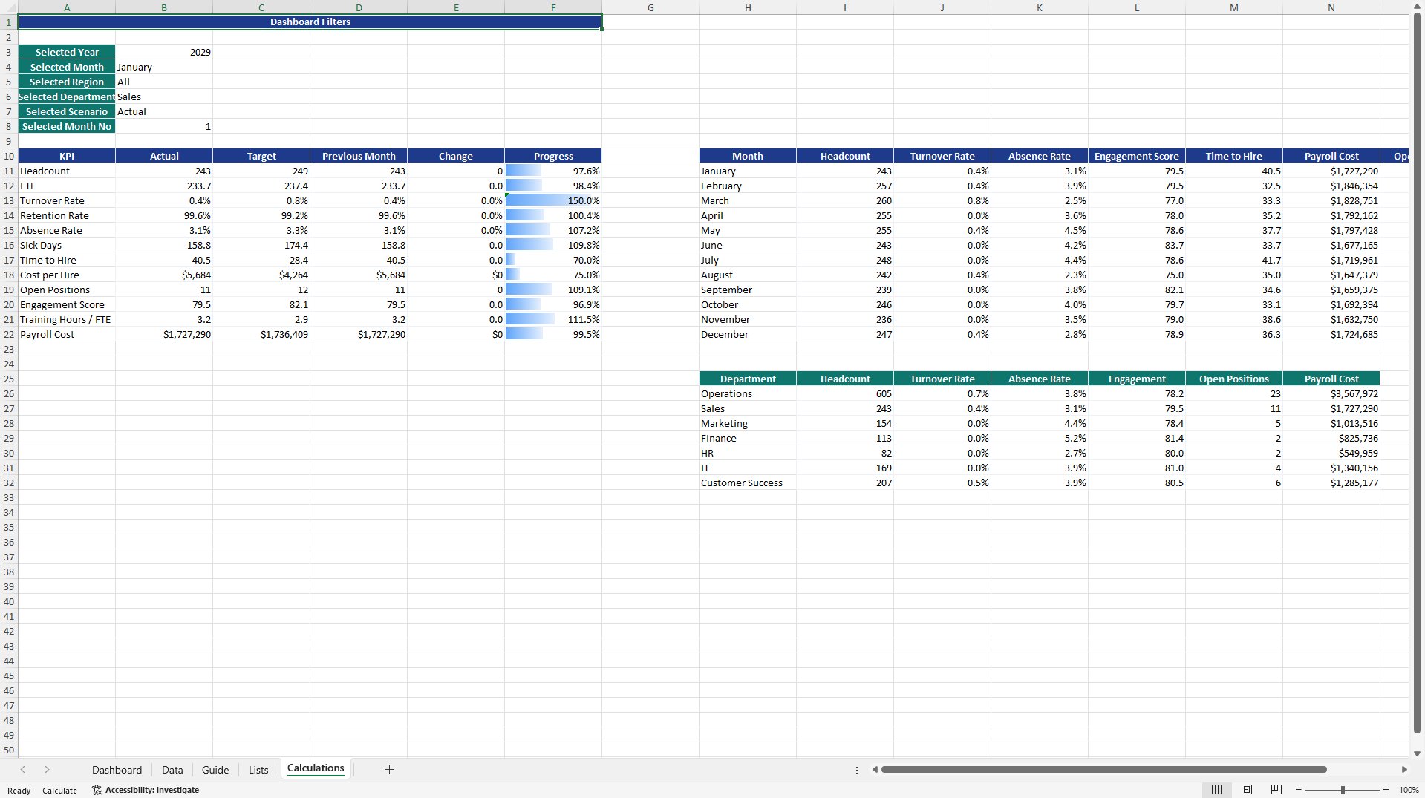Click Calculate in the status bar
The height and width of the screenshot is (798, 1425).
59,791
